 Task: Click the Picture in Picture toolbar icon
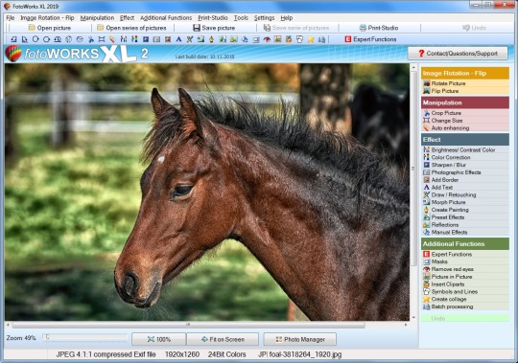coord(277,39)
